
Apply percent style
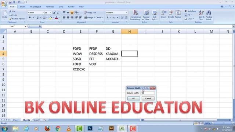(x=113, y=18)
